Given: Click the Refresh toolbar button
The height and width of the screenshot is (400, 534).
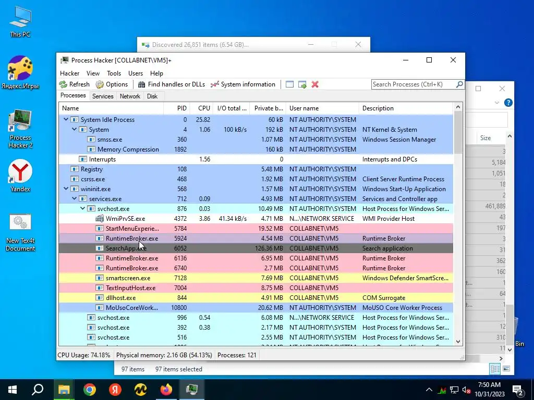Looking at the screenshot, I should point(74,84).
